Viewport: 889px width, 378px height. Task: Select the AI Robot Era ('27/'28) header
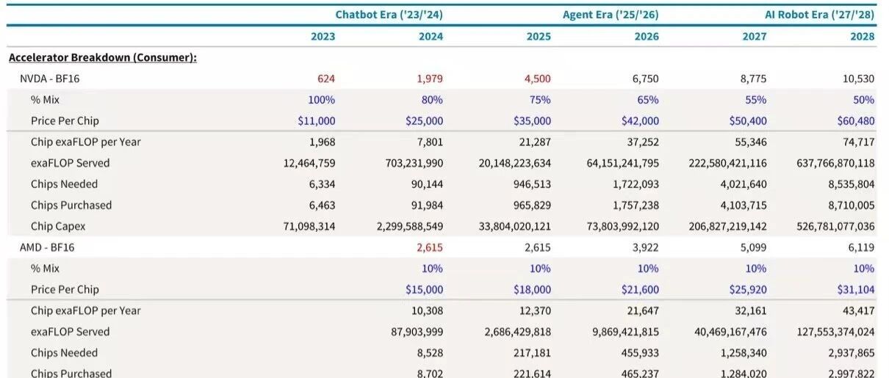point(821,15)
